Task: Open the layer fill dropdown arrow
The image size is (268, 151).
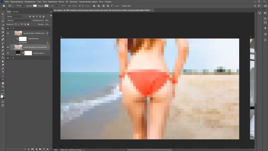Action: 50,24
